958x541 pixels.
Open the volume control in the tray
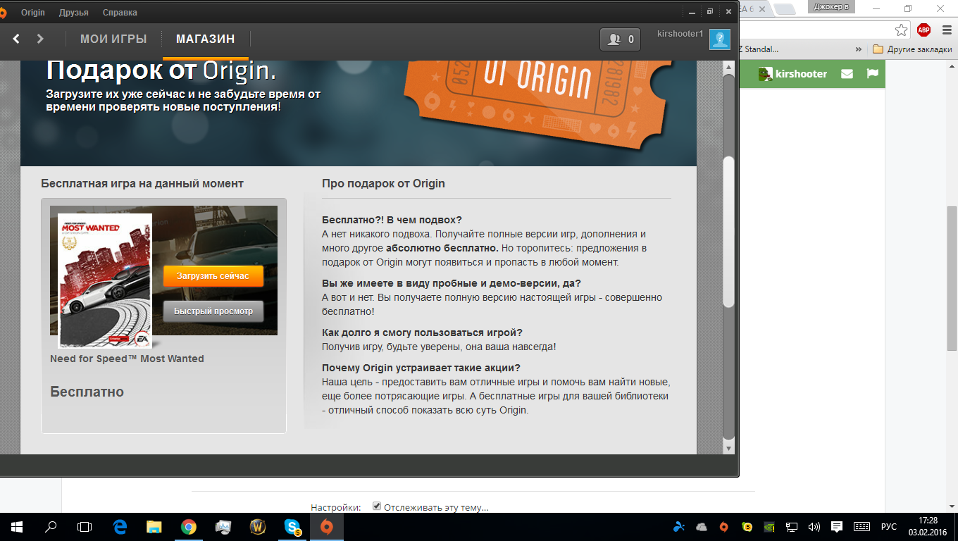tap(814, 526)
